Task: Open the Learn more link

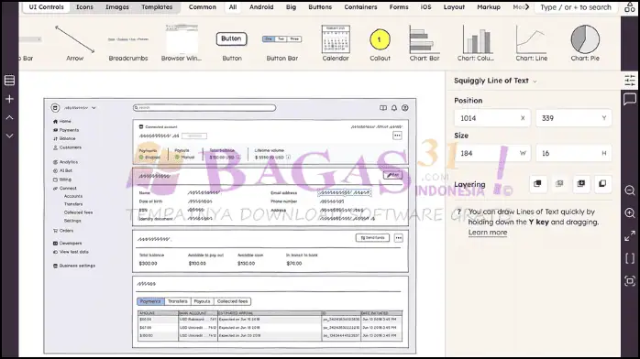Action: tap(488, 233)
